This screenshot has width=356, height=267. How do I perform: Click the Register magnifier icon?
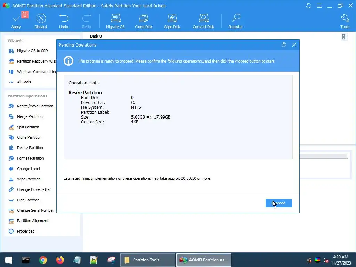tap(236, 18)
